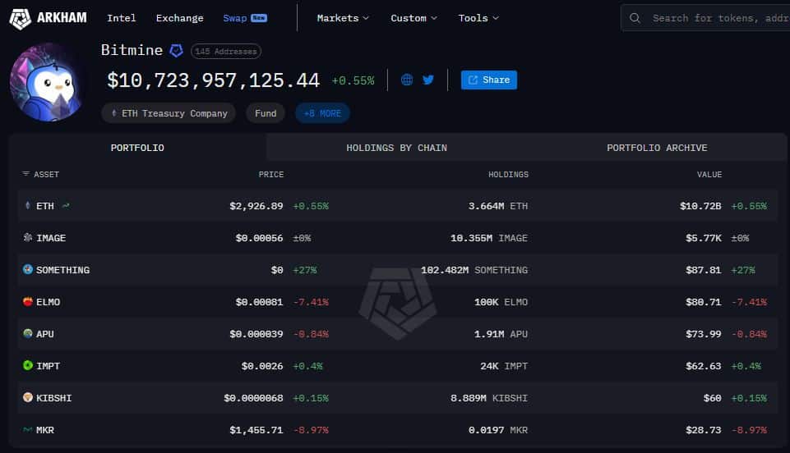The width and height of the screenshot is (790, 453).
Task: Click the ETH token icon
Action: [28, 206]
